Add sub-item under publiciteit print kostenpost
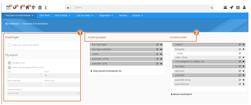 (244, 84)
